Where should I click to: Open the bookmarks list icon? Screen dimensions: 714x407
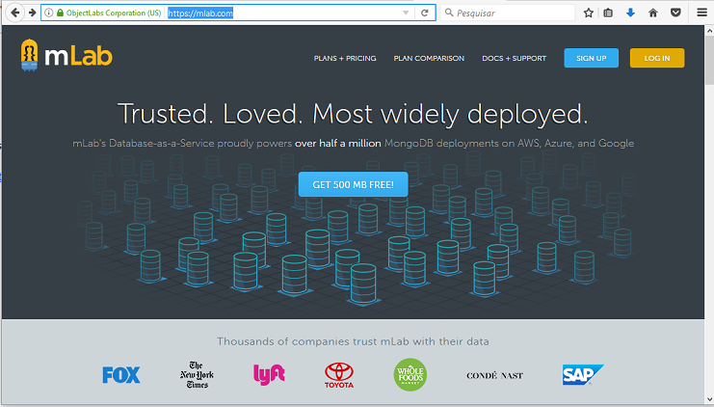[608, 13]
